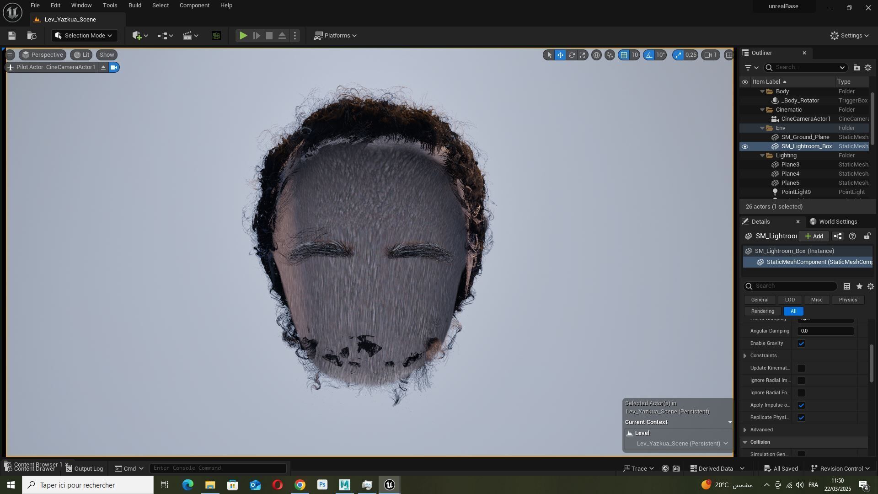
Task: Open the Outliner filter options
Action: tap(751, 68)
